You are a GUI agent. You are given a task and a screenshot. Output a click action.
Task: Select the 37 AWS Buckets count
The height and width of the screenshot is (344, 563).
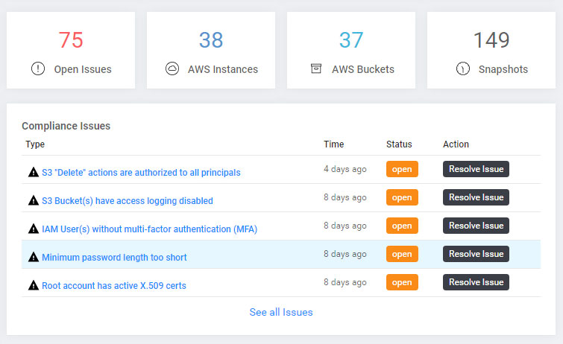[351, 39]
